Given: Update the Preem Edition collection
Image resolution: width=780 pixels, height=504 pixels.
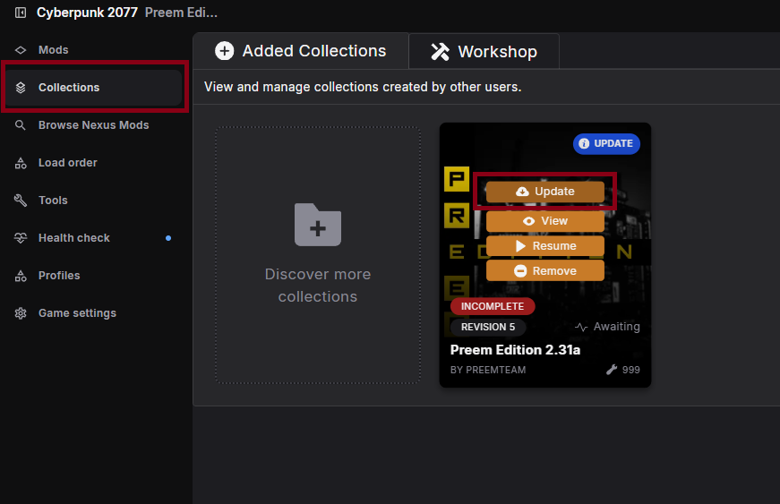Looking at the screenshot, I should coord(545,192).
